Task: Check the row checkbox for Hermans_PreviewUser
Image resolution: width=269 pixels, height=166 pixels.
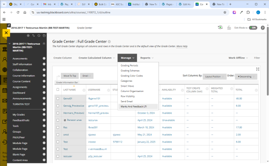Action: tap(58, 113)
